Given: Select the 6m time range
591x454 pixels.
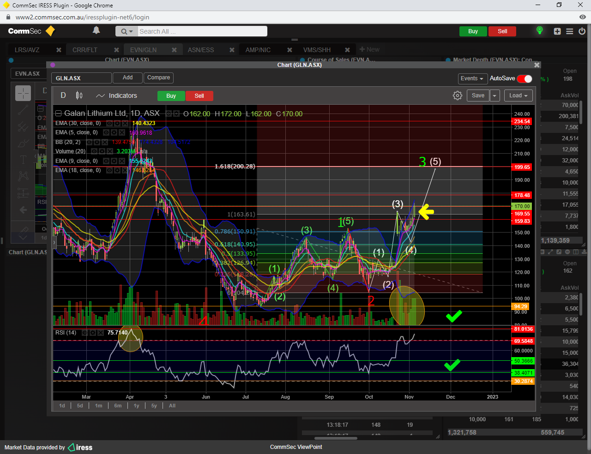Looking at the screenshot, I should (118, 406).
